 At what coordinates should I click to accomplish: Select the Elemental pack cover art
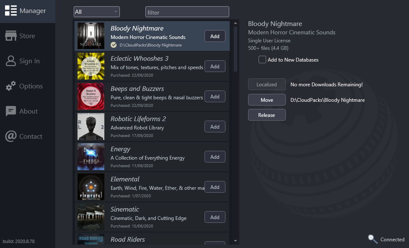[91, 187]
